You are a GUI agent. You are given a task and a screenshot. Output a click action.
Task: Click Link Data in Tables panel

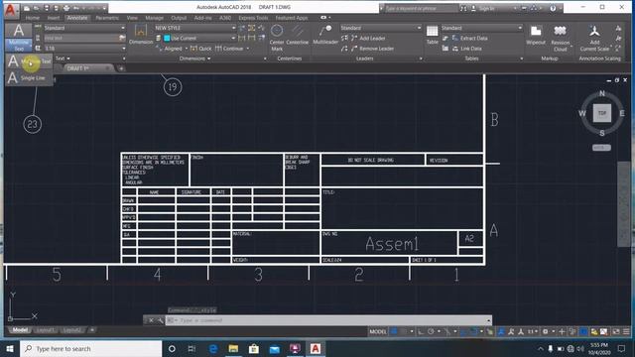[x=466, y=49]
